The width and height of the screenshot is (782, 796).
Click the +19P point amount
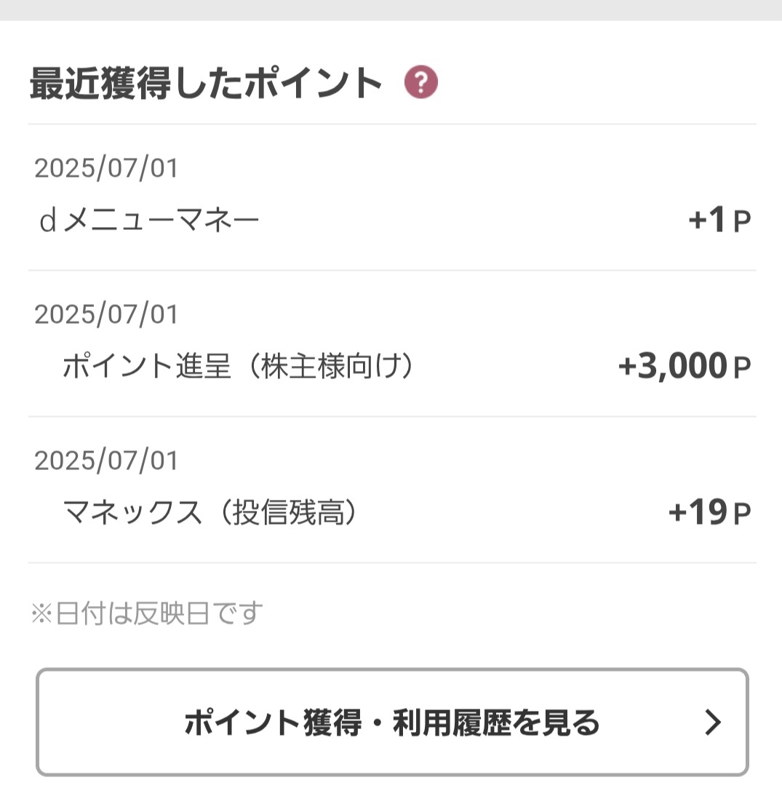pos(709,512)
